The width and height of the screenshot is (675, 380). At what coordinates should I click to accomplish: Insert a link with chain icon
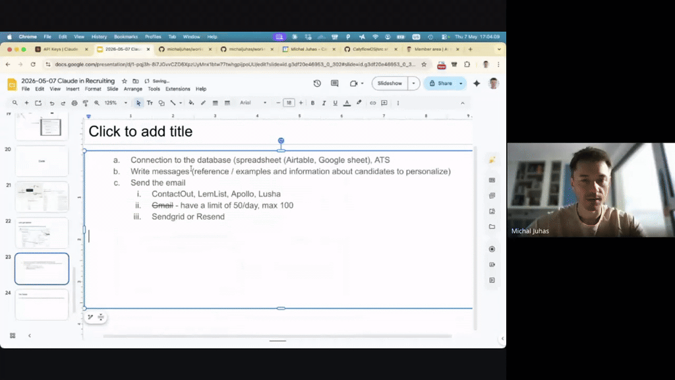click(x=373, y=103)
